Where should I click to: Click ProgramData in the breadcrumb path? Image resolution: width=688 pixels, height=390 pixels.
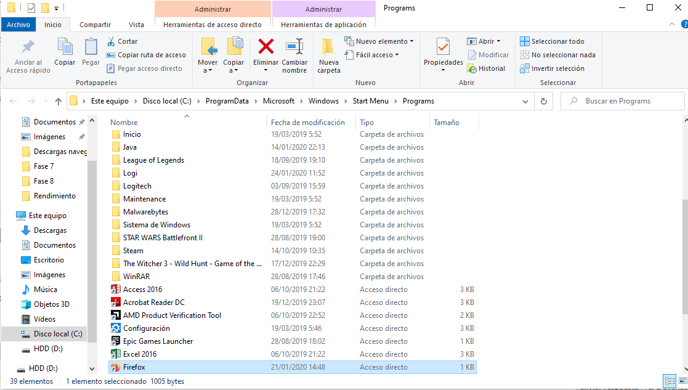[227, 101]
